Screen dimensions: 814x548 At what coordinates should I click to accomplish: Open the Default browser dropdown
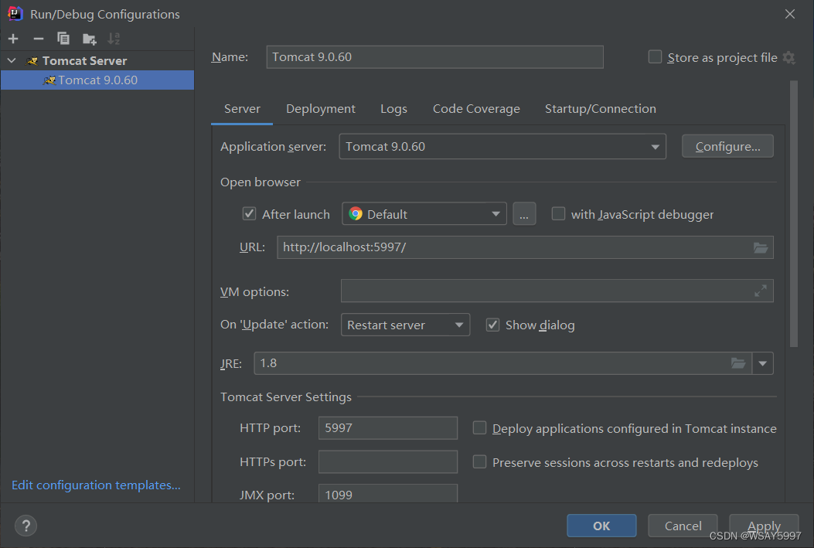click(x=424, y=214)
